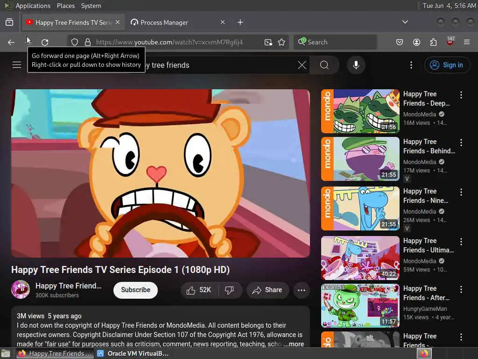
Task: Open Firefox application hamburger menu
Action: pos(467,42)
